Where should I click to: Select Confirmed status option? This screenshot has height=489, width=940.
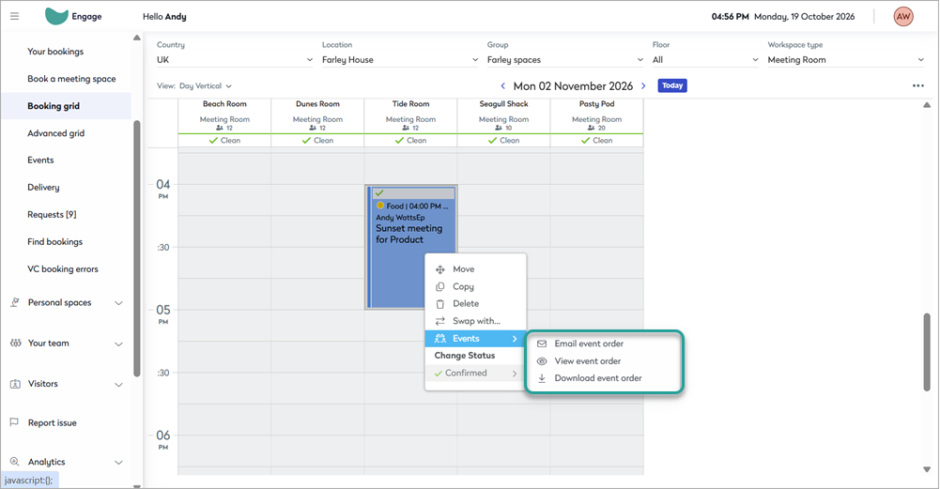coord(475,374)
